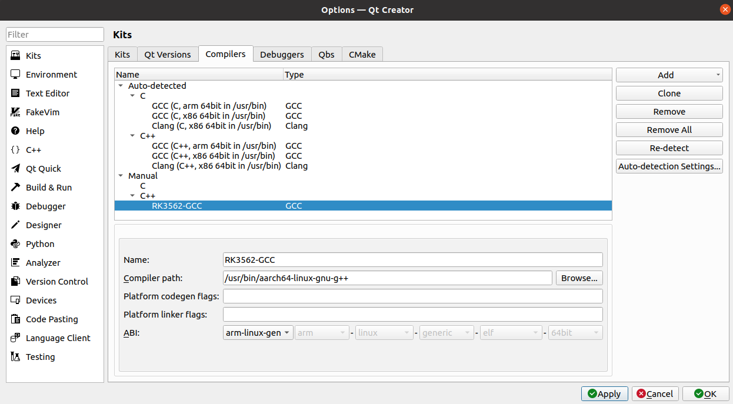Select the Language Client icon
Image resolution: width=733 pixels, height=404 pixels.
click(x=15, y=338)
